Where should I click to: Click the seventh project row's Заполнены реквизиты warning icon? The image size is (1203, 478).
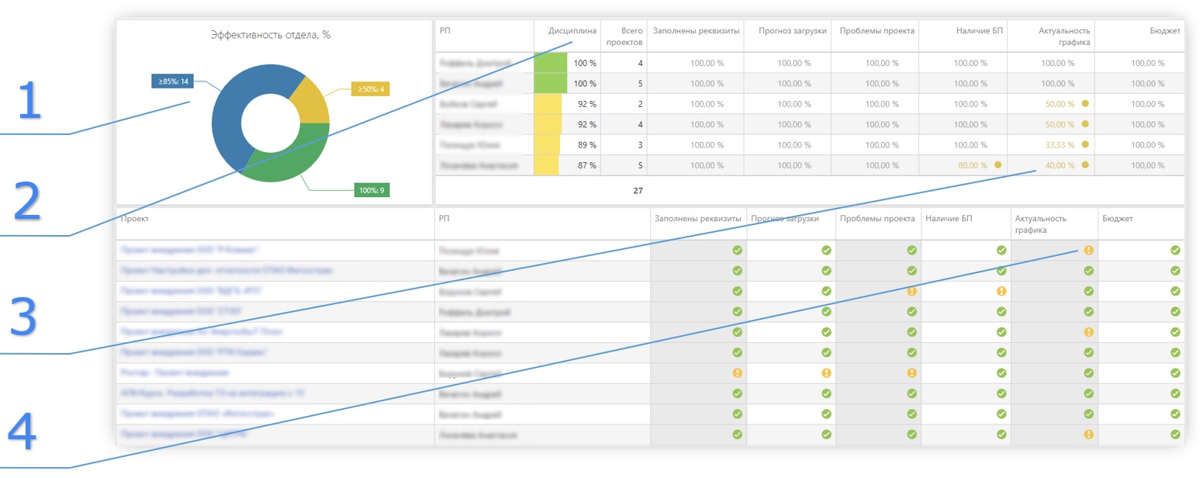pos(737,373)
